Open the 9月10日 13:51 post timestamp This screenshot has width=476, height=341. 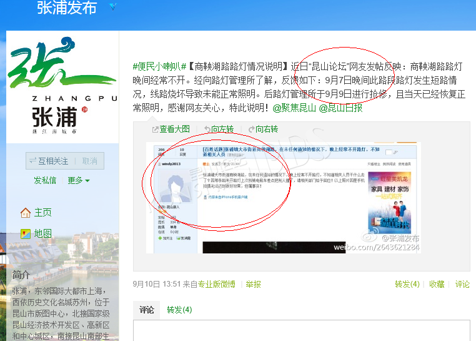coord(157,284)
